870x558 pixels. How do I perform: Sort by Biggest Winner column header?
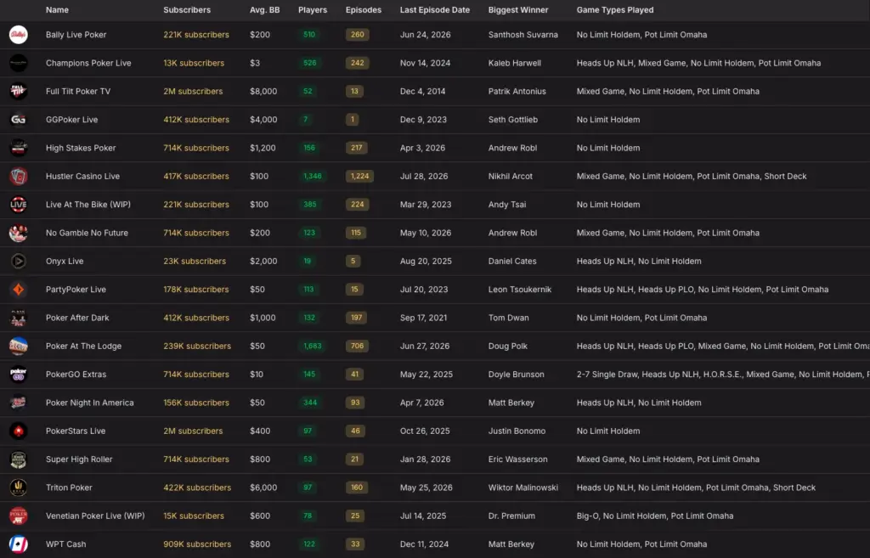[518, 10]
